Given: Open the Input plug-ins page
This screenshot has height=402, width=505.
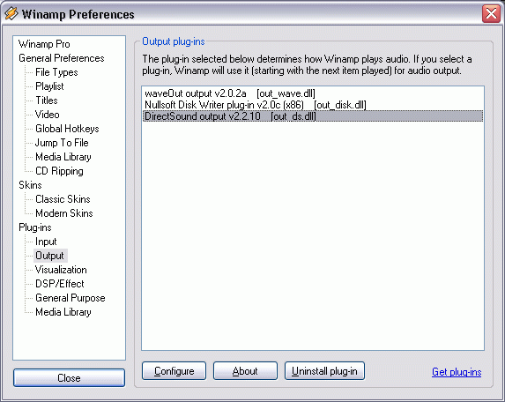Looking at the screenshot, I should click(46, 242).
